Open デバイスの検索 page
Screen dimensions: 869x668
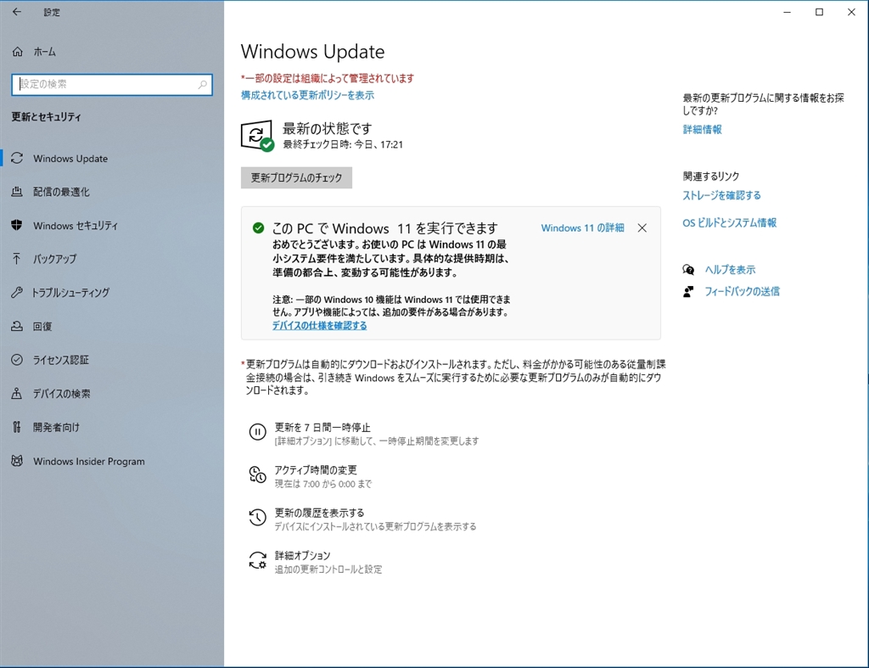(61, 394)
